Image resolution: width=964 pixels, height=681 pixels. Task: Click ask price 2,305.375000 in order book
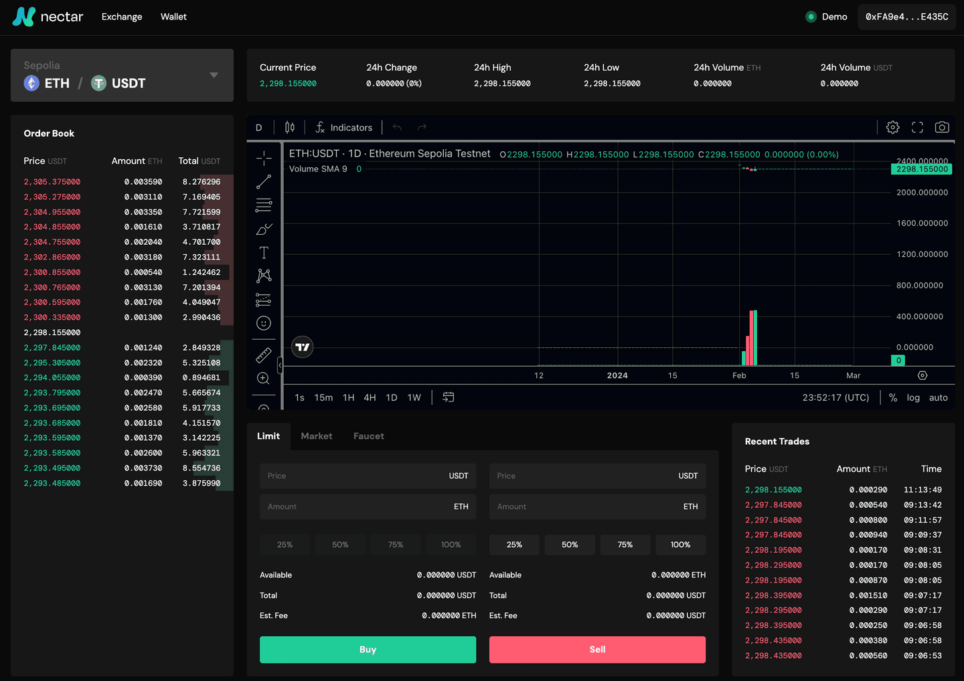pyautogui.click(x=52, y=182)
